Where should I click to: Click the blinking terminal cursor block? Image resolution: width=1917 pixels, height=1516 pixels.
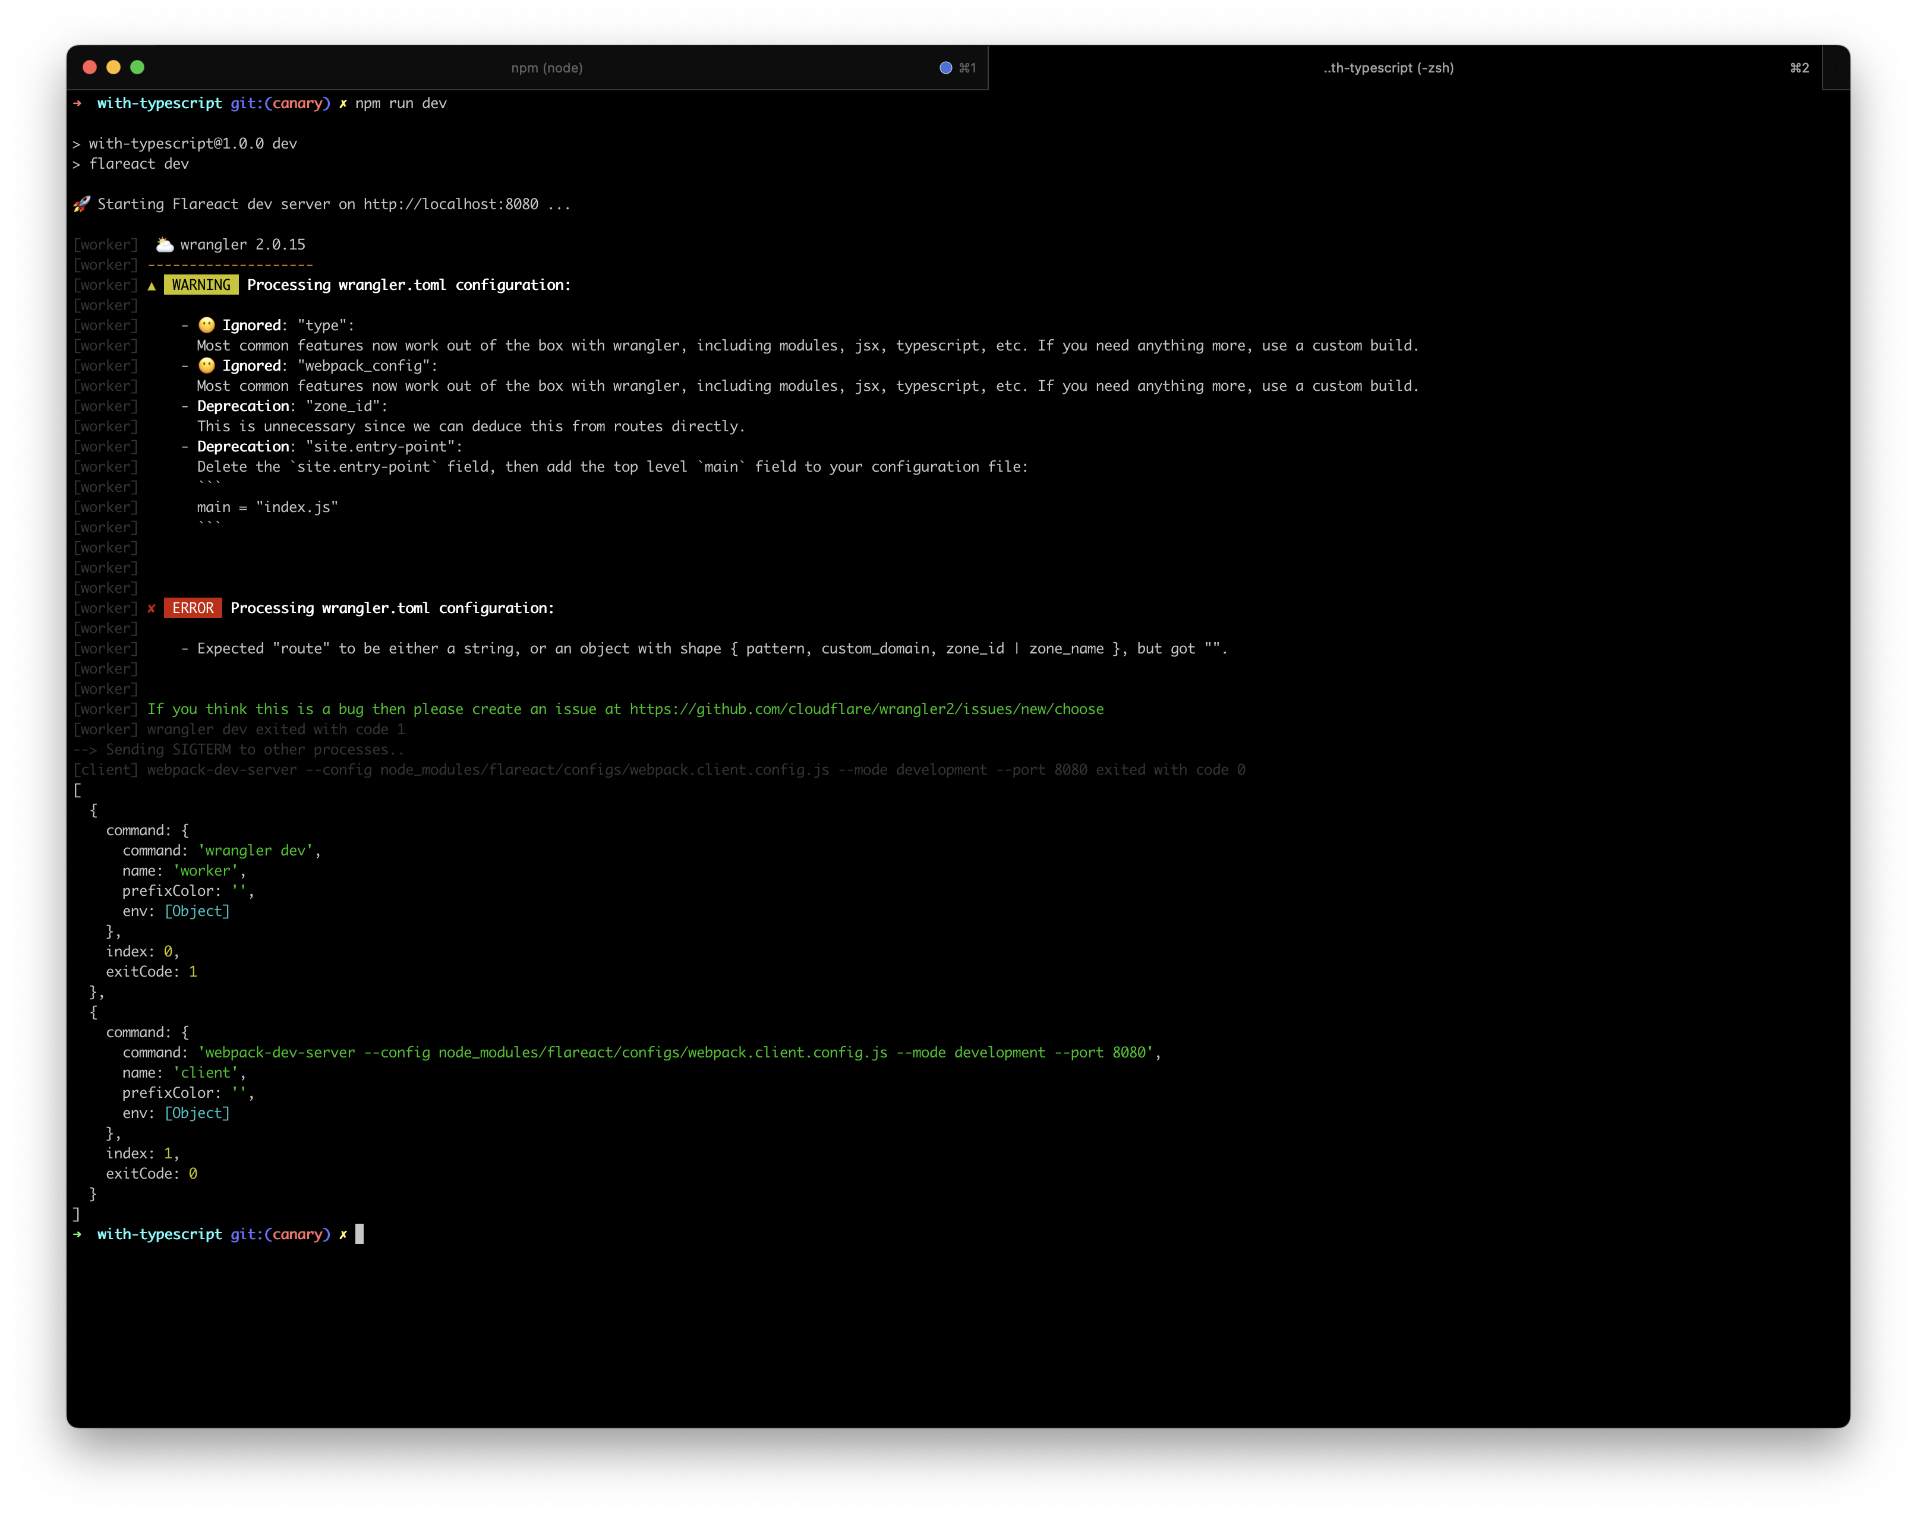pos(359,1234)
